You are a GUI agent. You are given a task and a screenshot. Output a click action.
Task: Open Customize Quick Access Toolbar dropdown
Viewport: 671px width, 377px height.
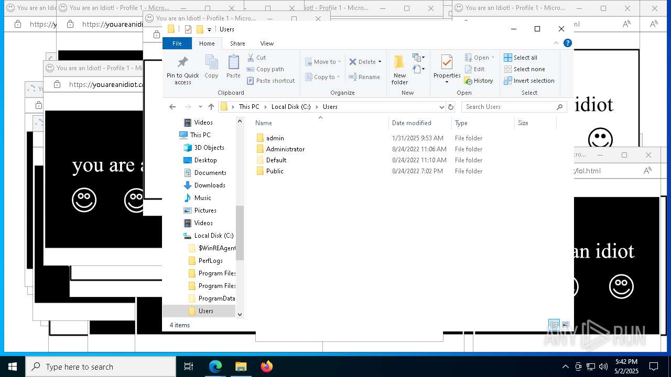(209, 29)
